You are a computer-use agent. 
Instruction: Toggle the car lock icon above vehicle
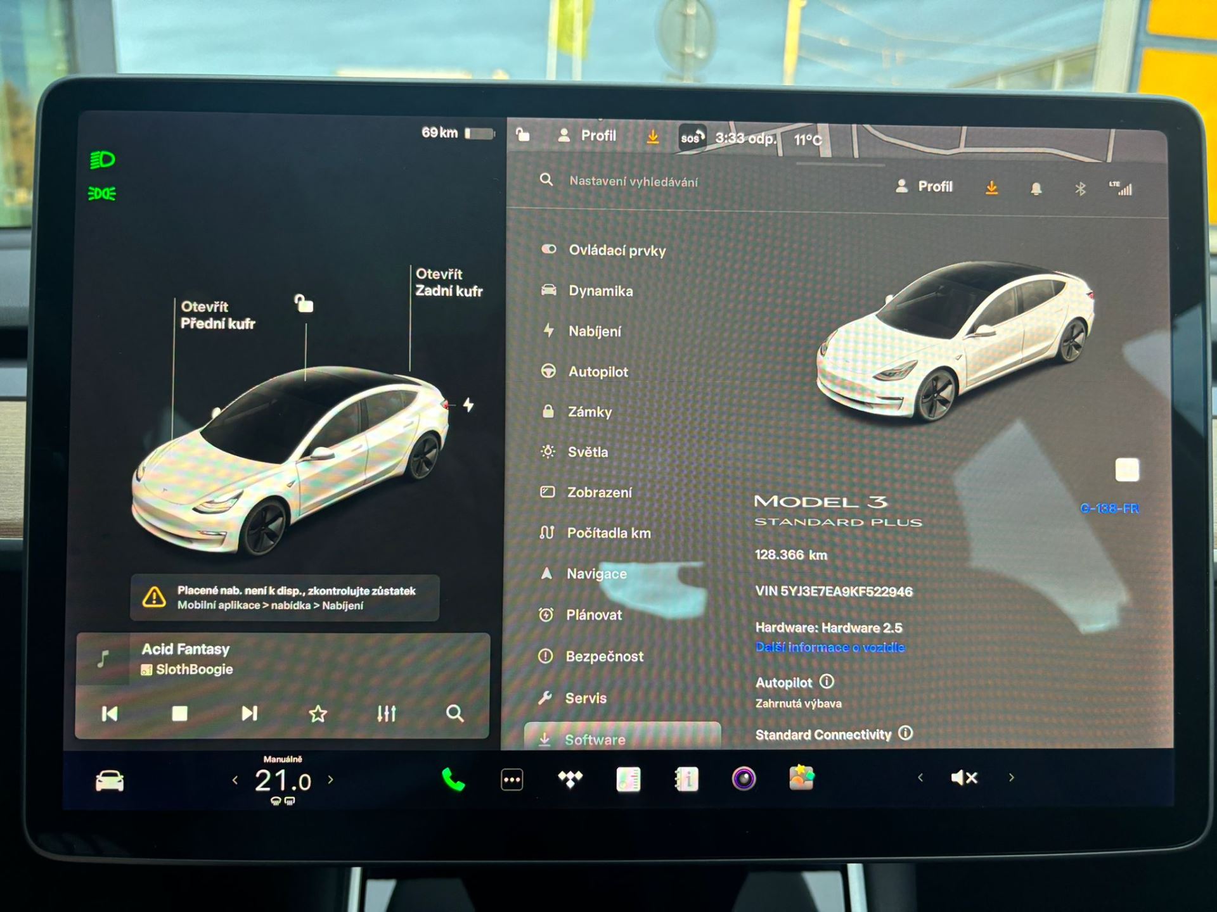304,303
